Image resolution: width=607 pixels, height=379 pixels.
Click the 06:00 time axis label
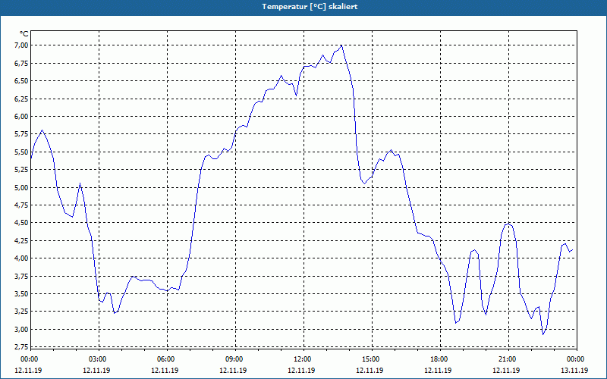click(x=167, y=359)
